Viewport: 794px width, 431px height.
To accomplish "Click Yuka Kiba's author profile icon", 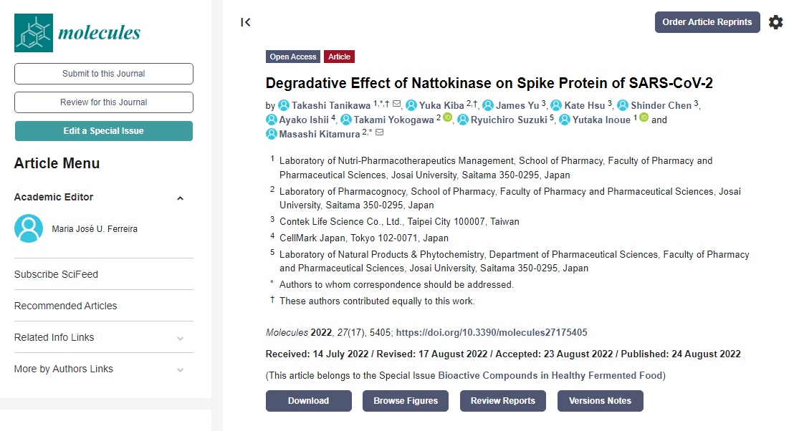I will coord(411,105).
